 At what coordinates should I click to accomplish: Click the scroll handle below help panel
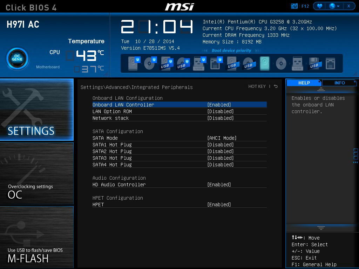click(x=321, y=228)
